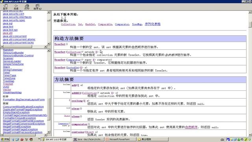Open the ConcurrentModificationException link
This screenshot has width=252, height=142.
(x=23, y=107)
